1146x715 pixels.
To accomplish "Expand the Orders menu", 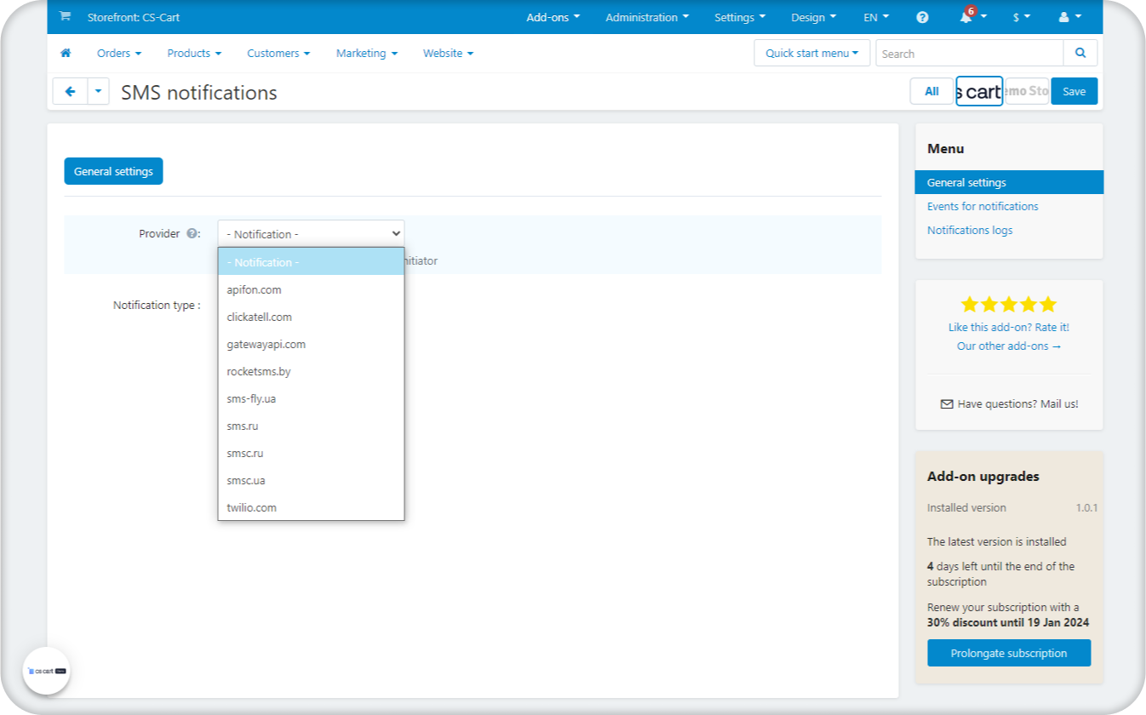I will tap(119, 53).
